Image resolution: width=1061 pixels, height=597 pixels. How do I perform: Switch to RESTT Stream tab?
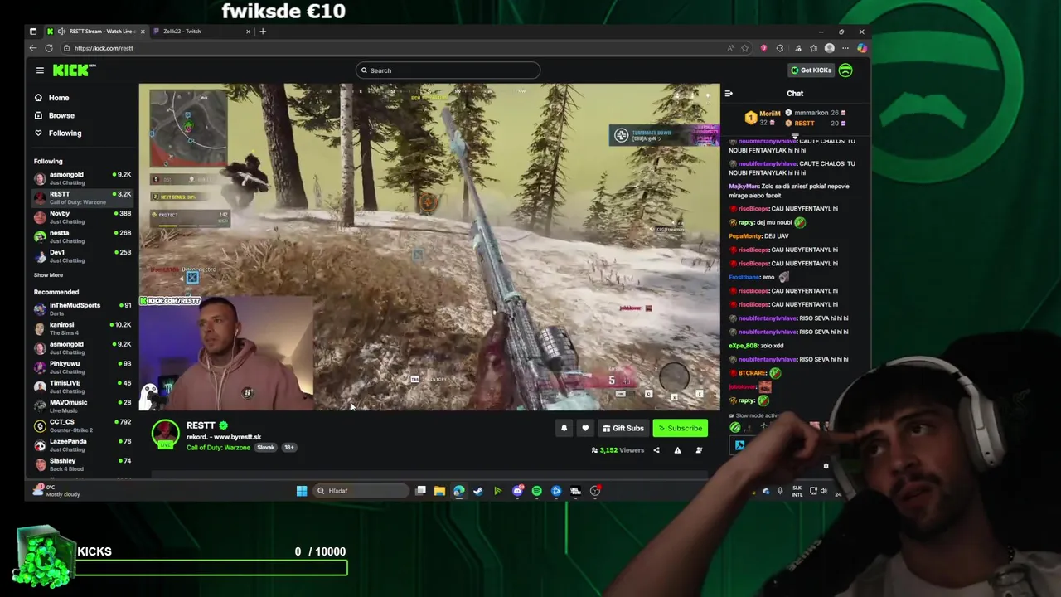click(x=96, y=31)
